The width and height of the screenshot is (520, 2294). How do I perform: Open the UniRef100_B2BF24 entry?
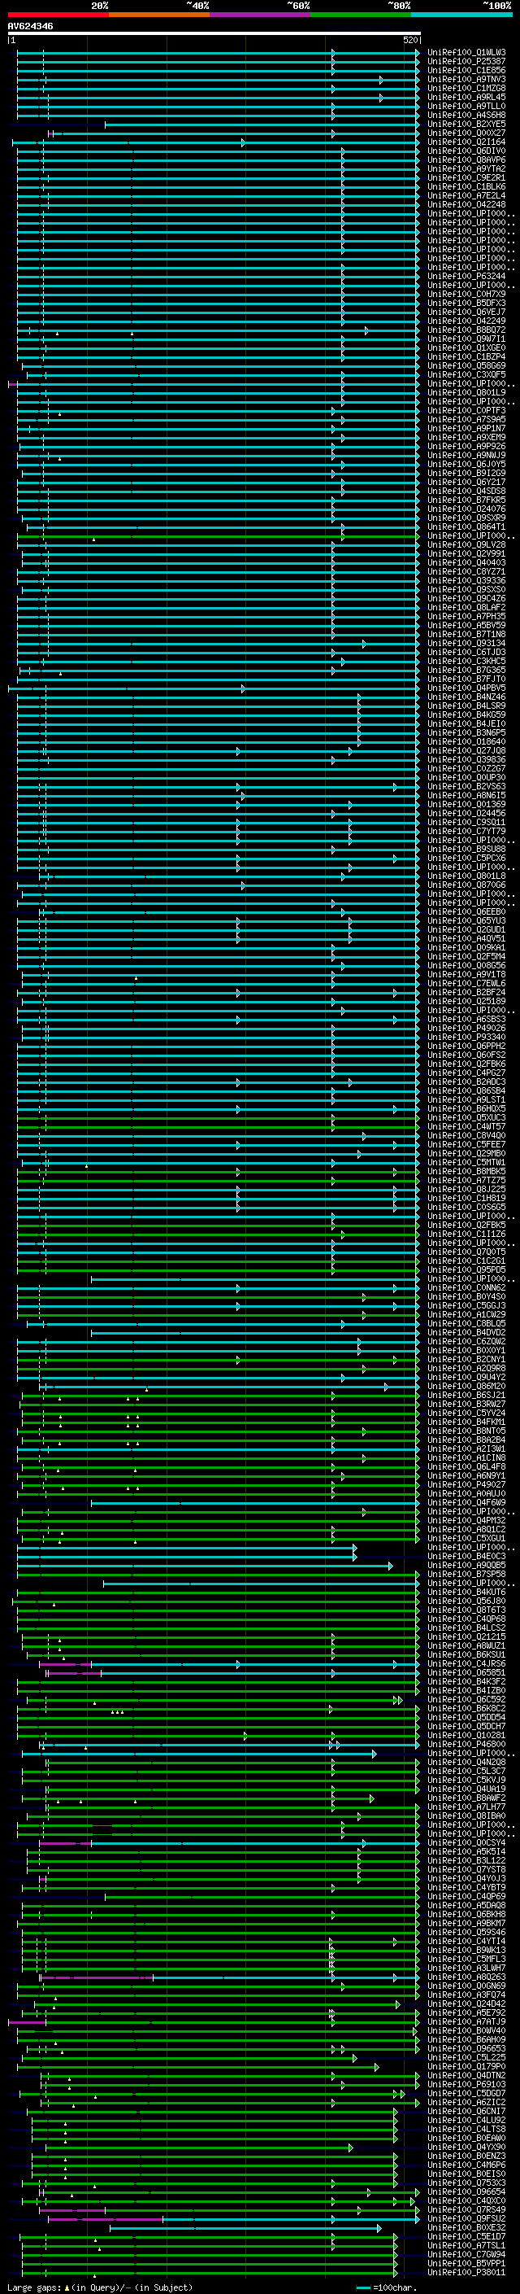pyautogui.click(x=466, y=992)
